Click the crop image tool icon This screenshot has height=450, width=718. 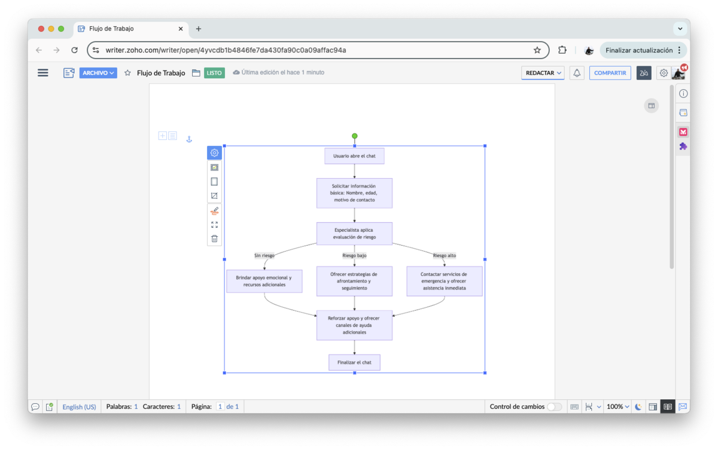click(214, 196)
